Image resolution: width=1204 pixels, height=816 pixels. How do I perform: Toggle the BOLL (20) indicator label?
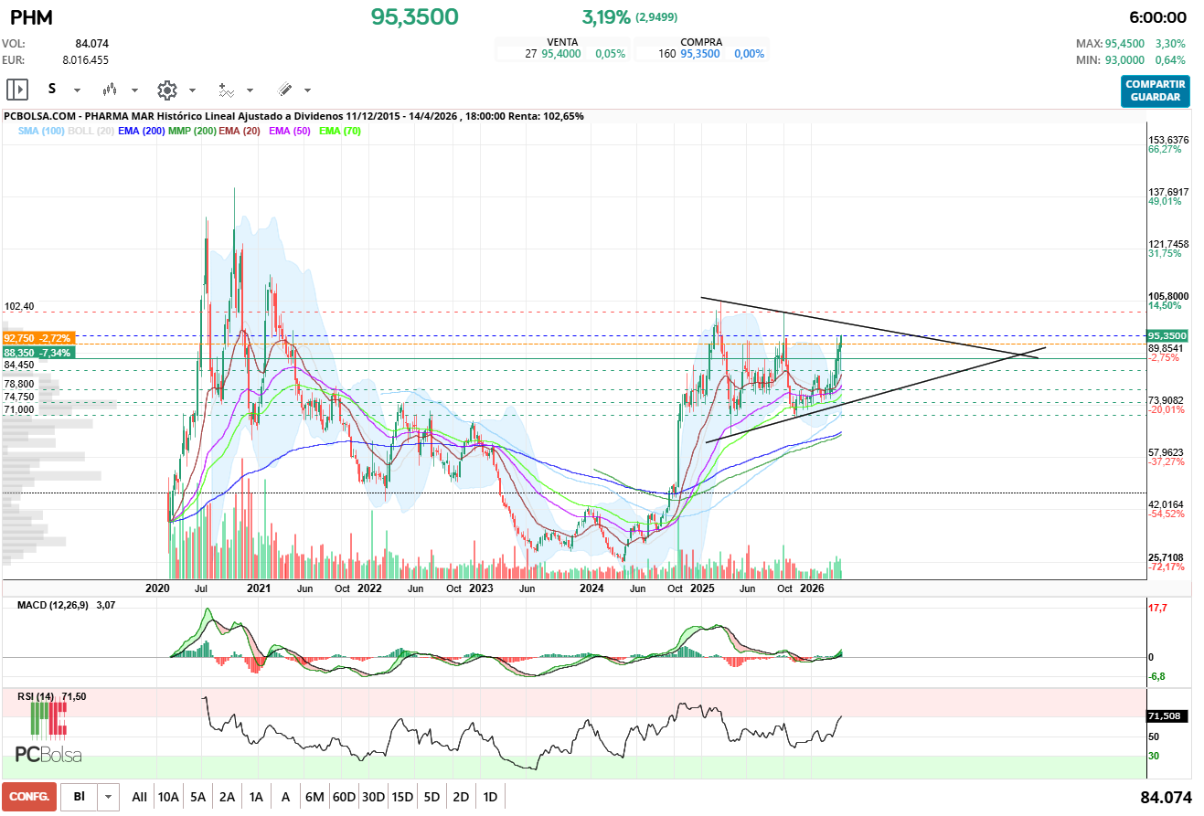91,132
